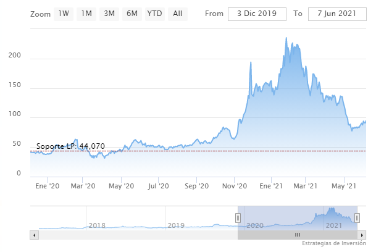This screenshot has width=376, height=252.
Task: Edit the To date field
Action: point(336,14)
